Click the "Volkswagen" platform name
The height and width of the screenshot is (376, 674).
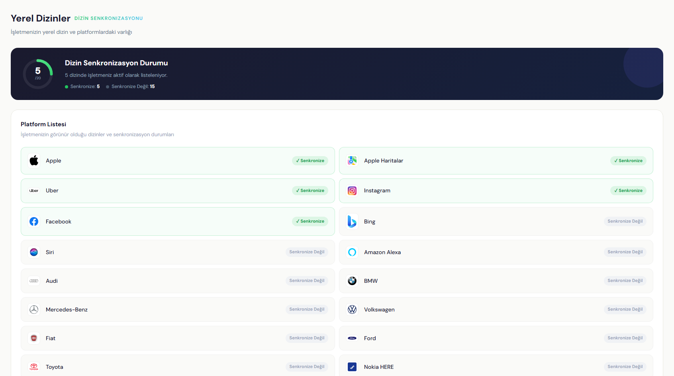[x=379, y=309]
